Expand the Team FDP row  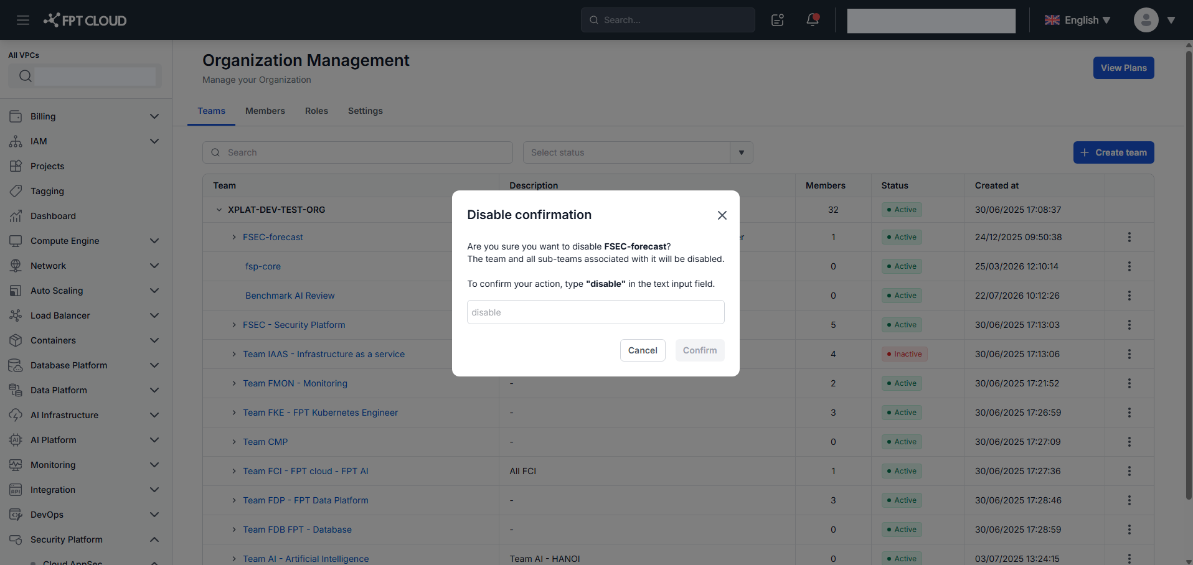pos(234,500)
